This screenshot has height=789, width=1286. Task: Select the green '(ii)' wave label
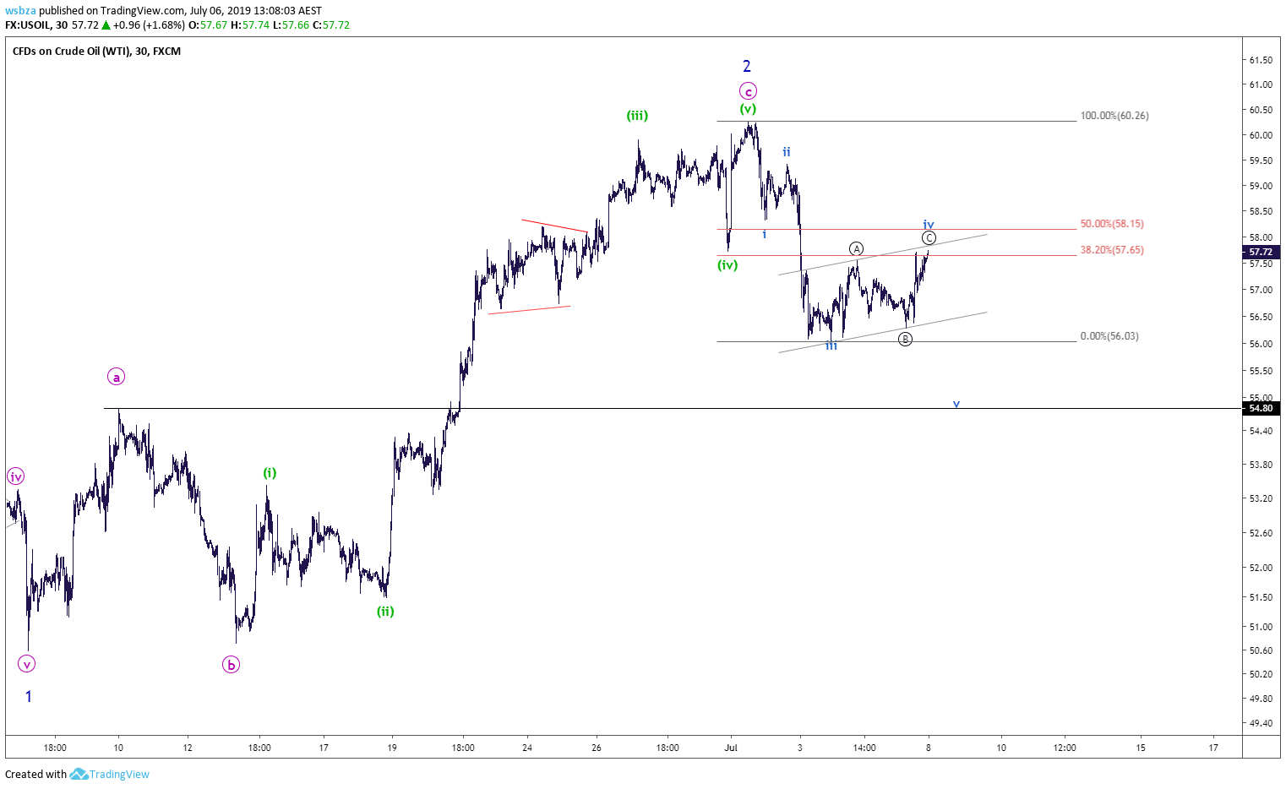[x=385, y=612]
